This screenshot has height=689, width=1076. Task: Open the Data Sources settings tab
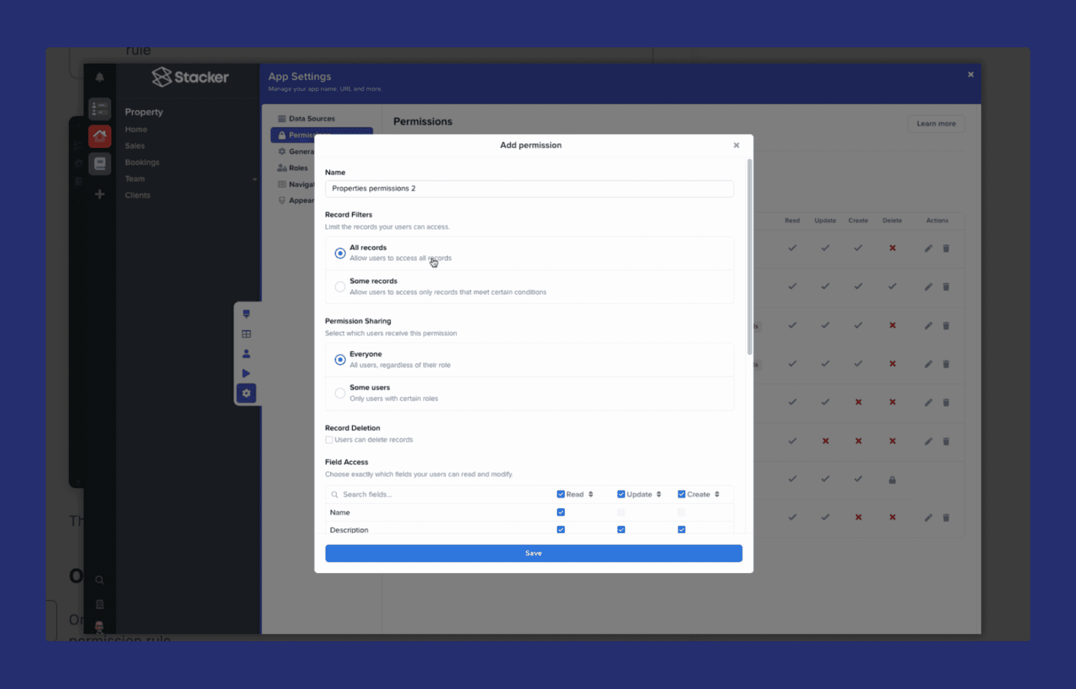(311, 118)
